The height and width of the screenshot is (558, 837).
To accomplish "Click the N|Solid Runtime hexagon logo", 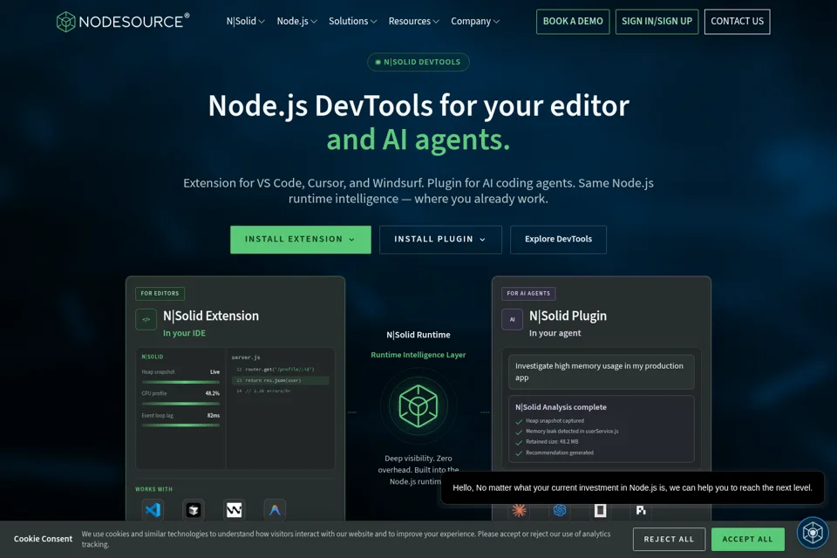I will (418, 406).
